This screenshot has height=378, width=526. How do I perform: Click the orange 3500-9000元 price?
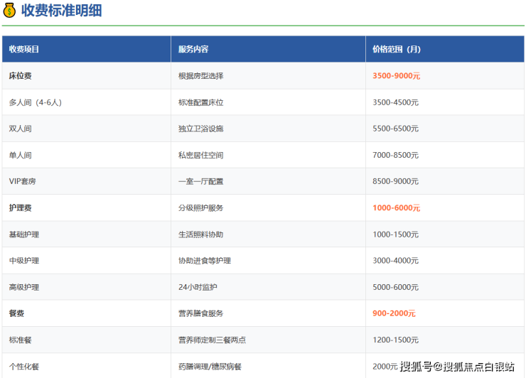pos(396,75)
